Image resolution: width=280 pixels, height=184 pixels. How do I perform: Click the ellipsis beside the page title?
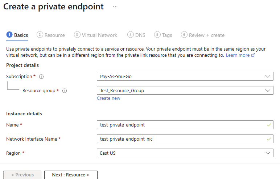(115, 7)
